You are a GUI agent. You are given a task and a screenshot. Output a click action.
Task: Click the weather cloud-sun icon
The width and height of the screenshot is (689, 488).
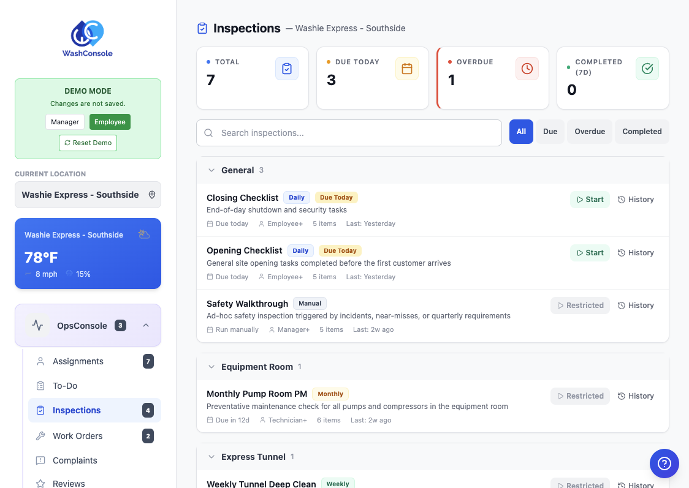click(x=144, y=235)
